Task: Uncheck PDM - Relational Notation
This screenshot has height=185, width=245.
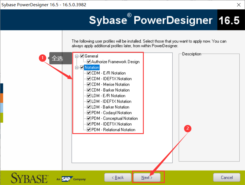Action: click(89, 130)
